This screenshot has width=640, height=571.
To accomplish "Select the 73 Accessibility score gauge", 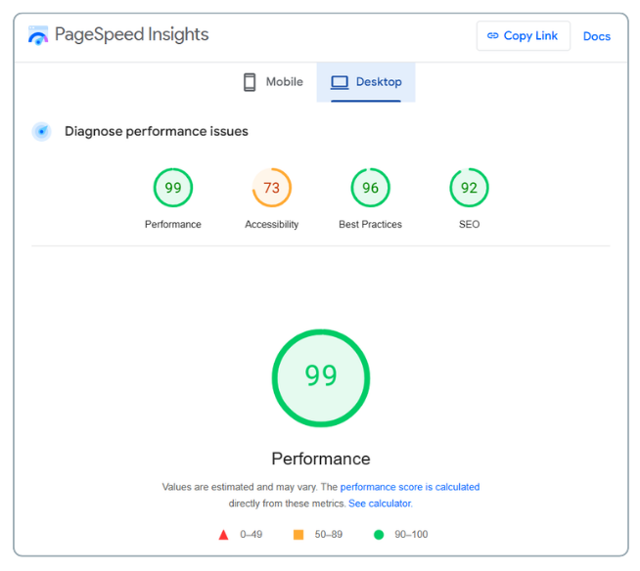I will (x=272, y=188).
